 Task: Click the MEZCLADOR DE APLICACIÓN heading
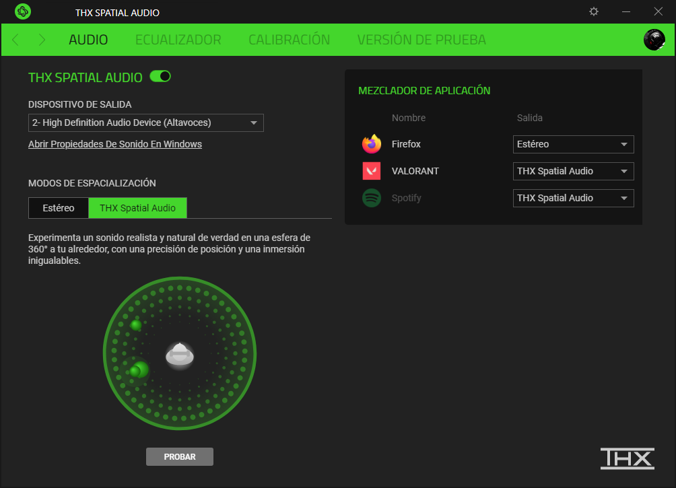point(424,90)
